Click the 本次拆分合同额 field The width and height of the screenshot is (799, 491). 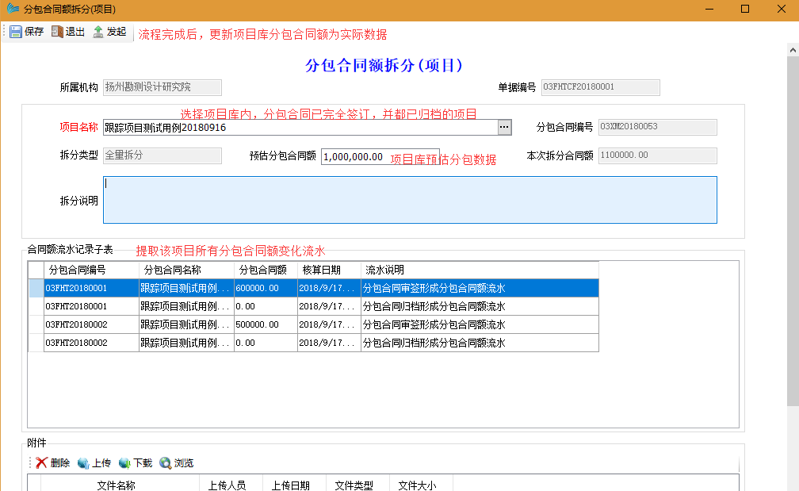[x=657, y=155]
